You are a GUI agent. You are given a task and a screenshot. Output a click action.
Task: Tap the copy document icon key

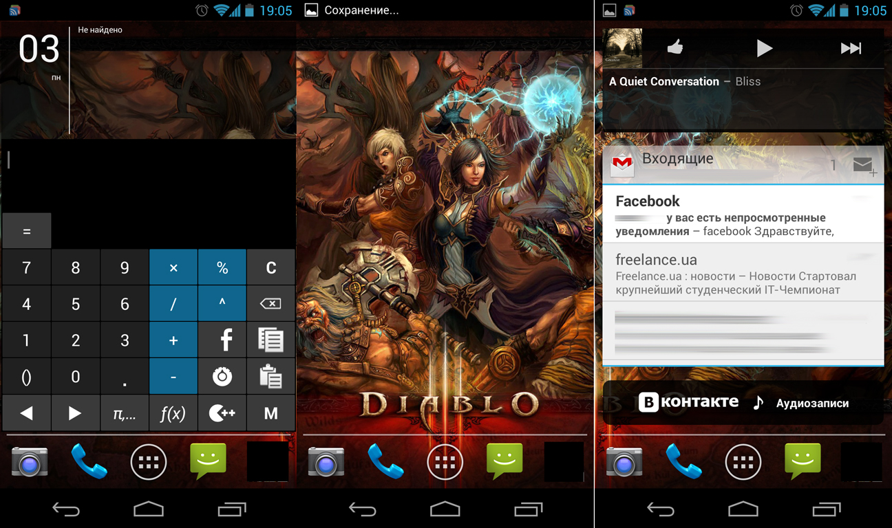(x=271, y=340)
